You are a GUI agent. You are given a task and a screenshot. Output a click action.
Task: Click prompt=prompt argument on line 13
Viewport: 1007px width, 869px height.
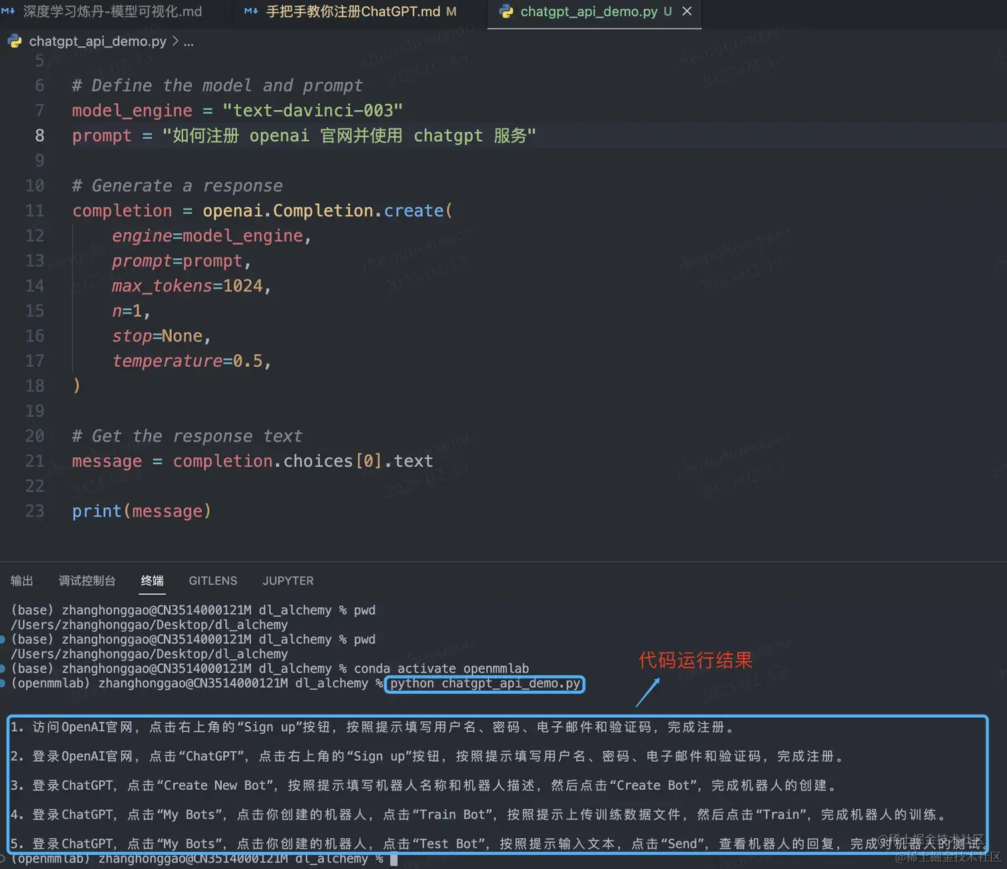(177, 261)
